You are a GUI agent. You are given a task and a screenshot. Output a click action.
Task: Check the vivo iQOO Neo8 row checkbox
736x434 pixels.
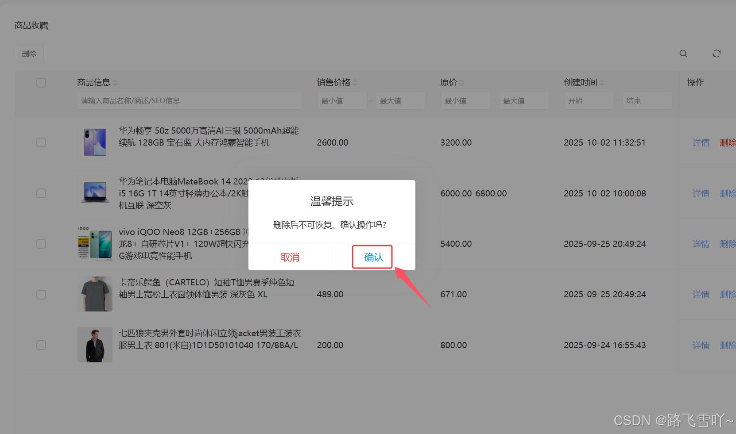[41, 244]
